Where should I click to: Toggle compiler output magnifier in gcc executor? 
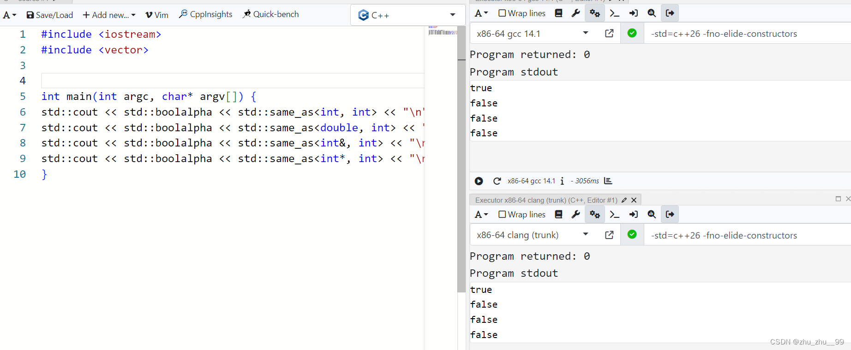tap(652, 13)
